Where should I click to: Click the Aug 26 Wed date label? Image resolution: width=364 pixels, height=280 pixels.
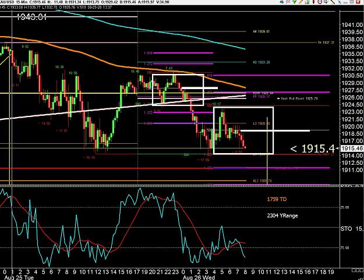click(x=199, y=278)
